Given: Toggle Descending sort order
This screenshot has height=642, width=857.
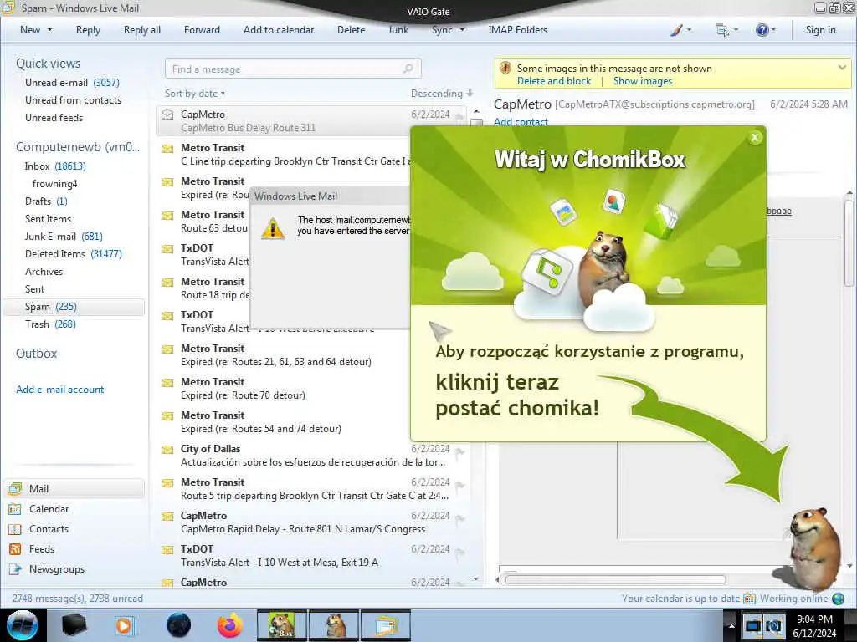Looking at the screenshot, I should click(442, 94).
